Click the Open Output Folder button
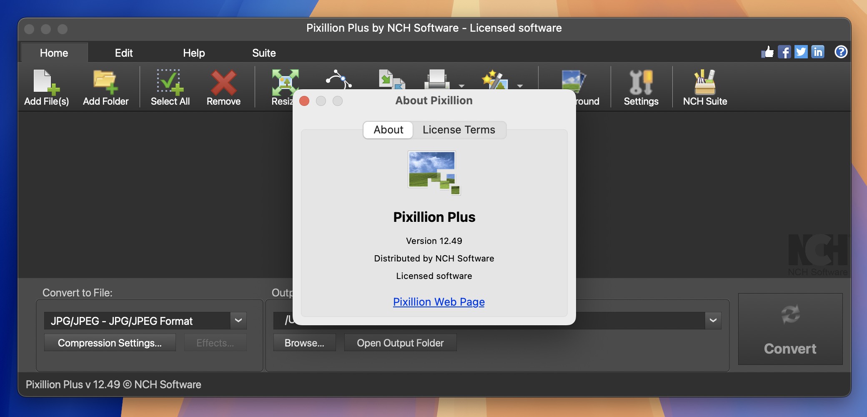Image resolution: width=867 pixels, height=417 pixels. point(400,343)
